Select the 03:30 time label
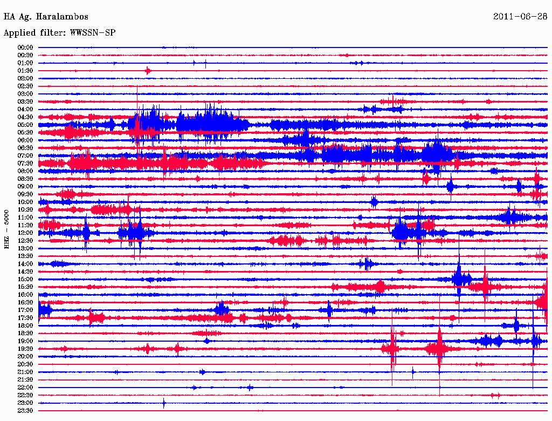 (x=25, y=102)
